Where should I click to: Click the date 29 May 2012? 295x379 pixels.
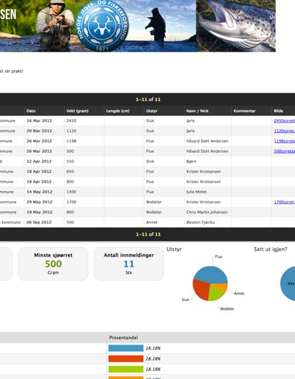click(x=39, y=202)
